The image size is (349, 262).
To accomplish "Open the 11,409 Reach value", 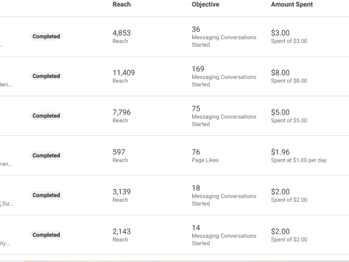I will tap(124, 73).
